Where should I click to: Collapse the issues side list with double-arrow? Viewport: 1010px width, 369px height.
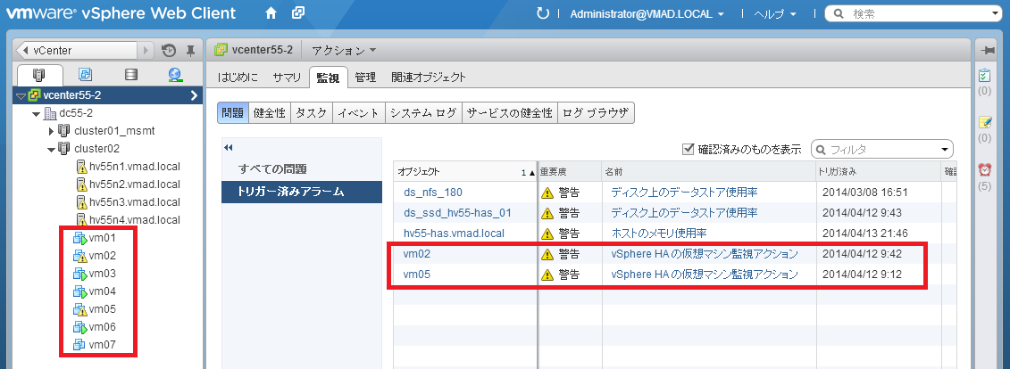coord(228,148)
